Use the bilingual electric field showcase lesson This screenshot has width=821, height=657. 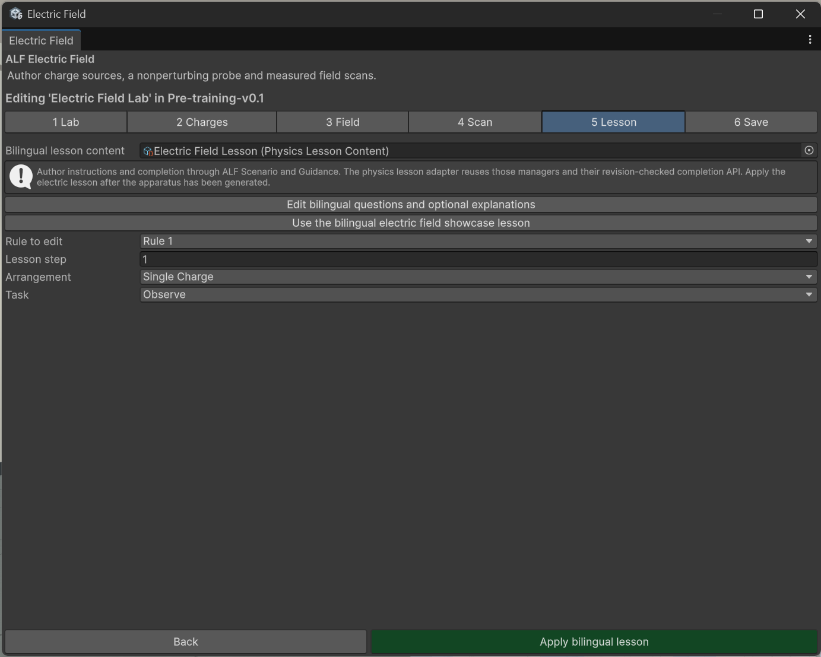click(411, 223)
